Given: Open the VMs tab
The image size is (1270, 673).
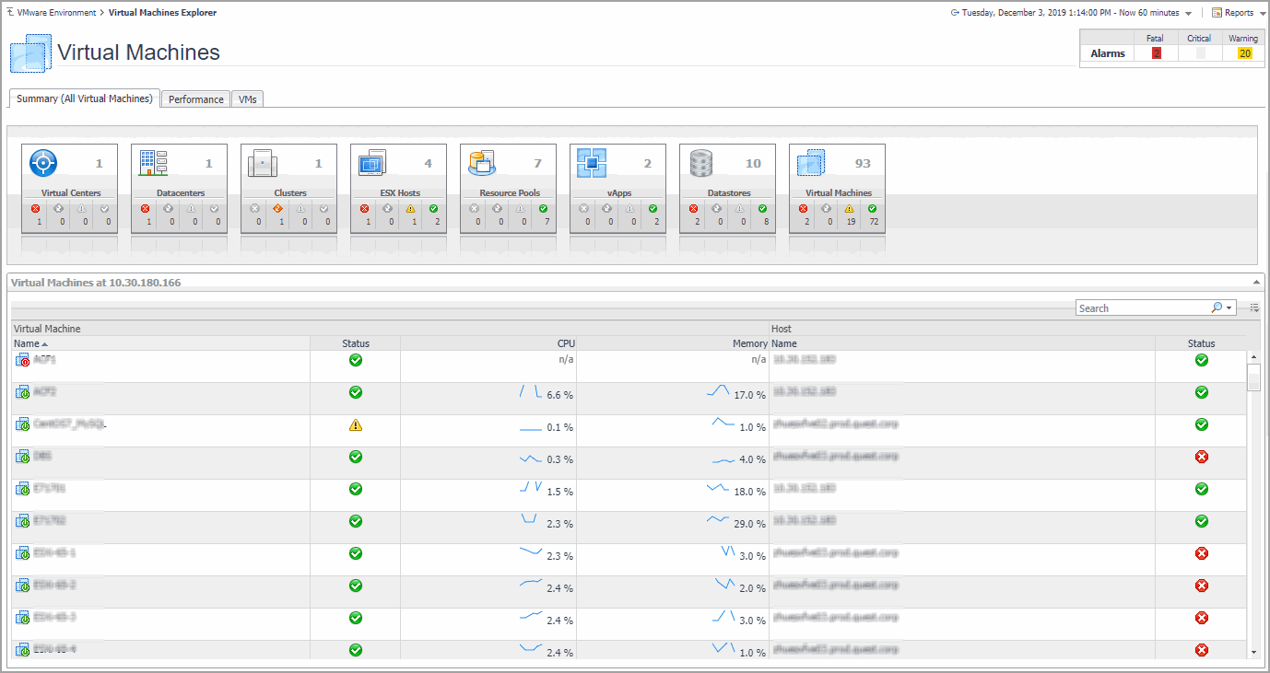Looking at the screenshot, I should coord(247,99).
